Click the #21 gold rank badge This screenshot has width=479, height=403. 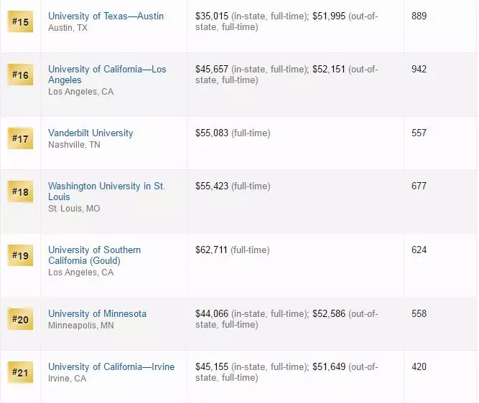pos(20,372)
